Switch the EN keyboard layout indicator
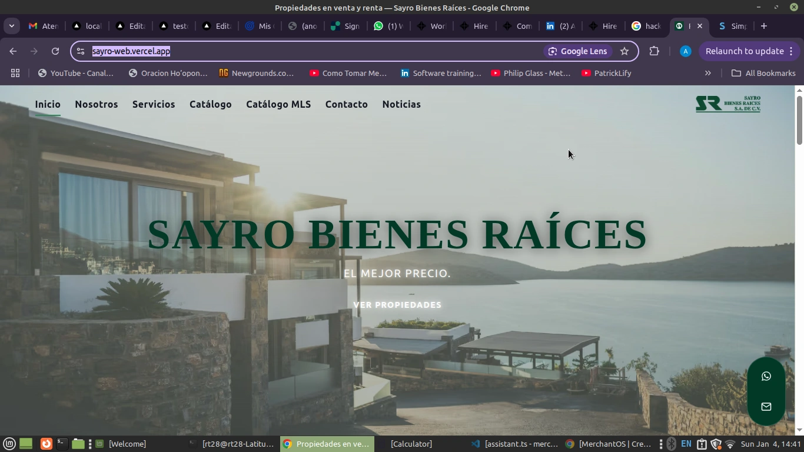This screenshot has width=804, height=452. [x=686, y=444]
